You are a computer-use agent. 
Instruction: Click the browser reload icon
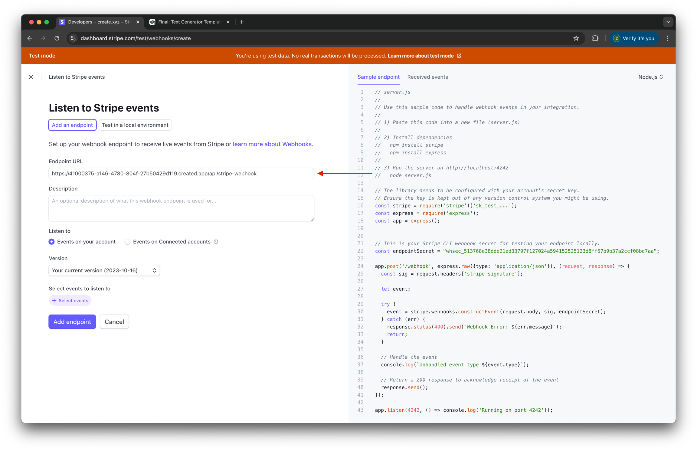pos(57,38)
